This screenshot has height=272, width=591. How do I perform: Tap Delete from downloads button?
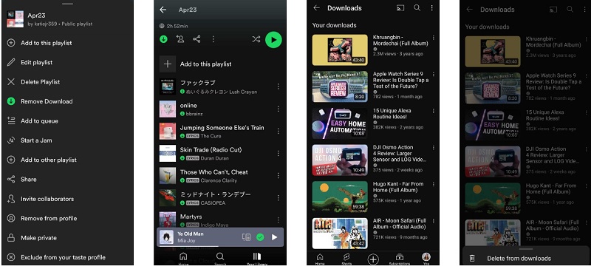point(519,259)
